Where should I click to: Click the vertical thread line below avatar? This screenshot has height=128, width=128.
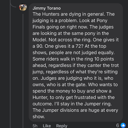23,71
